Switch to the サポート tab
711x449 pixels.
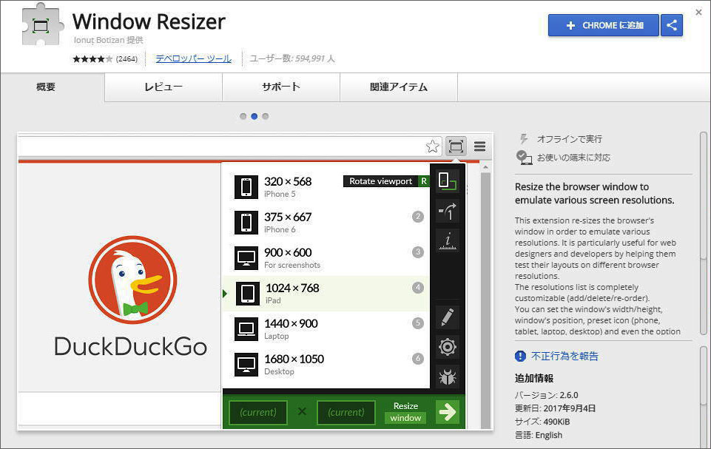[x=281, y=87]
